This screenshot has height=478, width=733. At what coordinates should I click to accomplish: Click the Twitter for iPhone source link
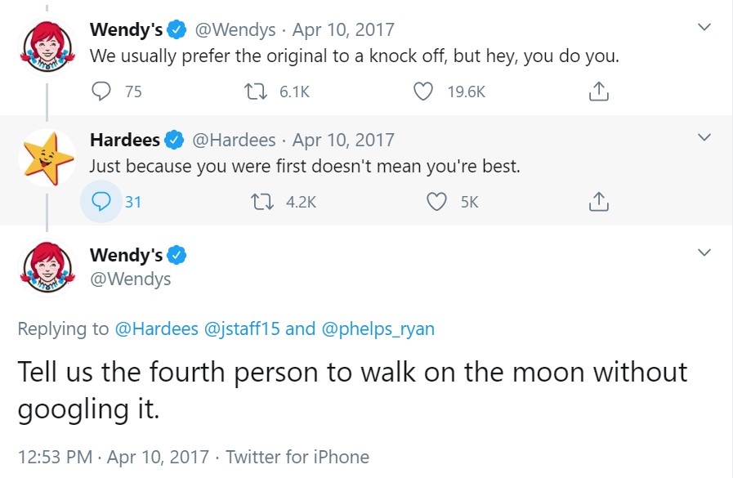click(x=297, y=457)
